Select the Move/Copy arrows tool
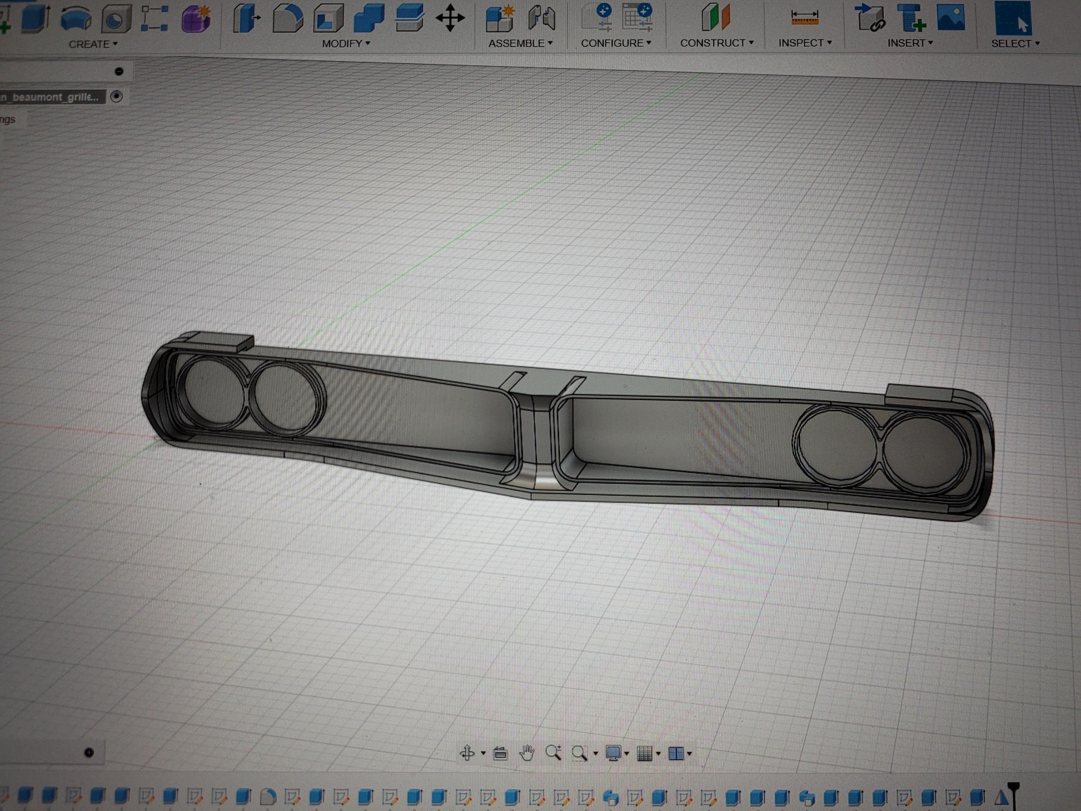This screenshot has width=1081, height=811. 450,18
